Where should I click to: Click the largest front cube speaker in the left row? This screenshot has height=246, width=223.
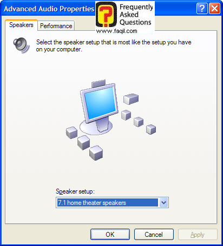tap(96, 153)
